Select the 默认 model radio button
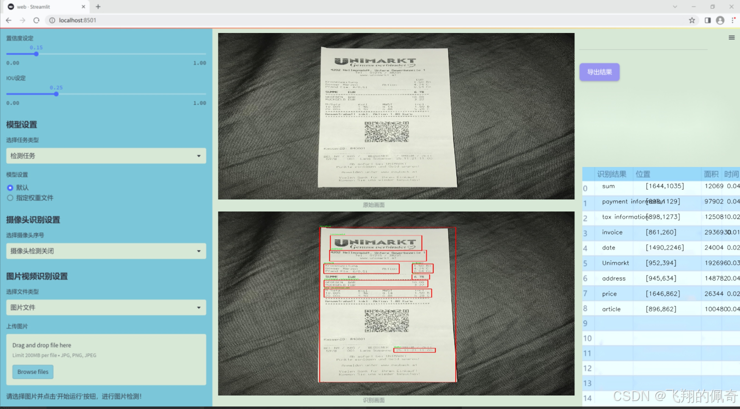 (x=10, y=187)
